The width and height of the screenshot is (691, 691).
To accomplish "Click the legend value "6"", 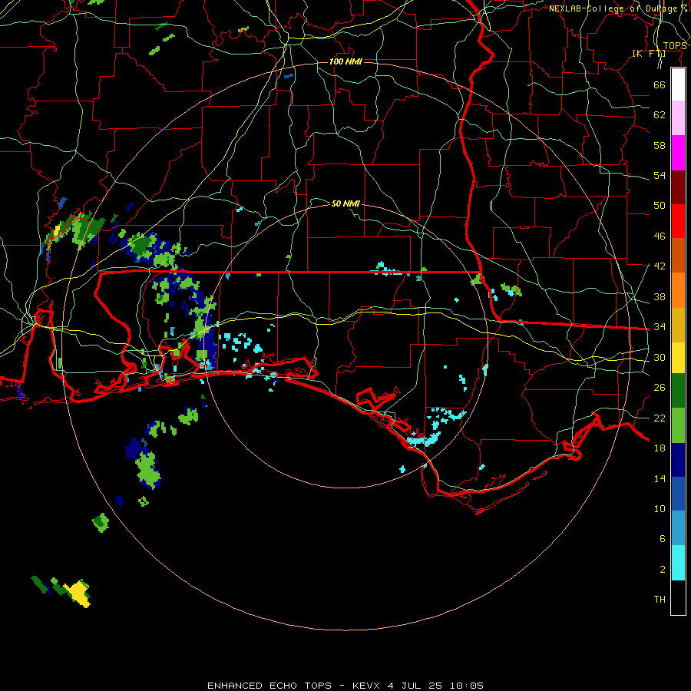I will pos(662,539).
